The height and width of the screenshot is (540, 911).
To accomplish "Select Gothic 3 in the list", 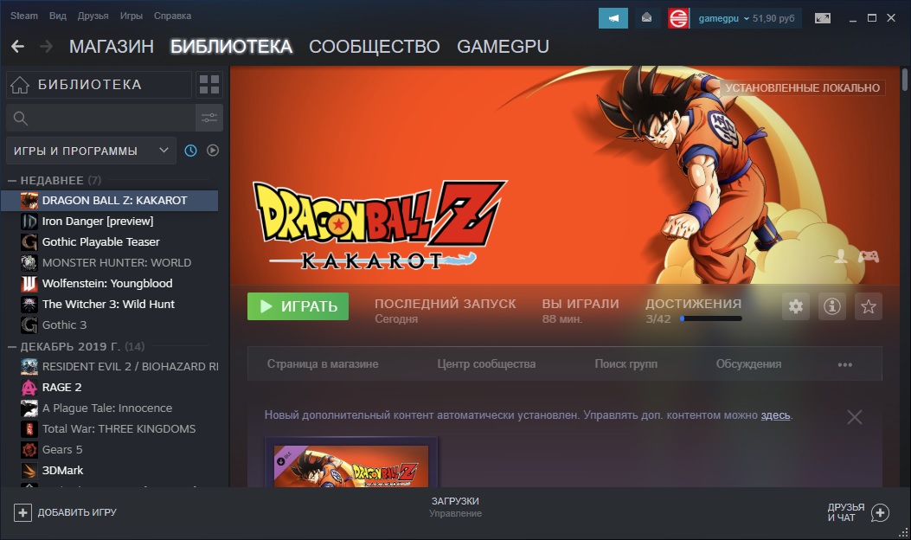I will tap(64, 325).
